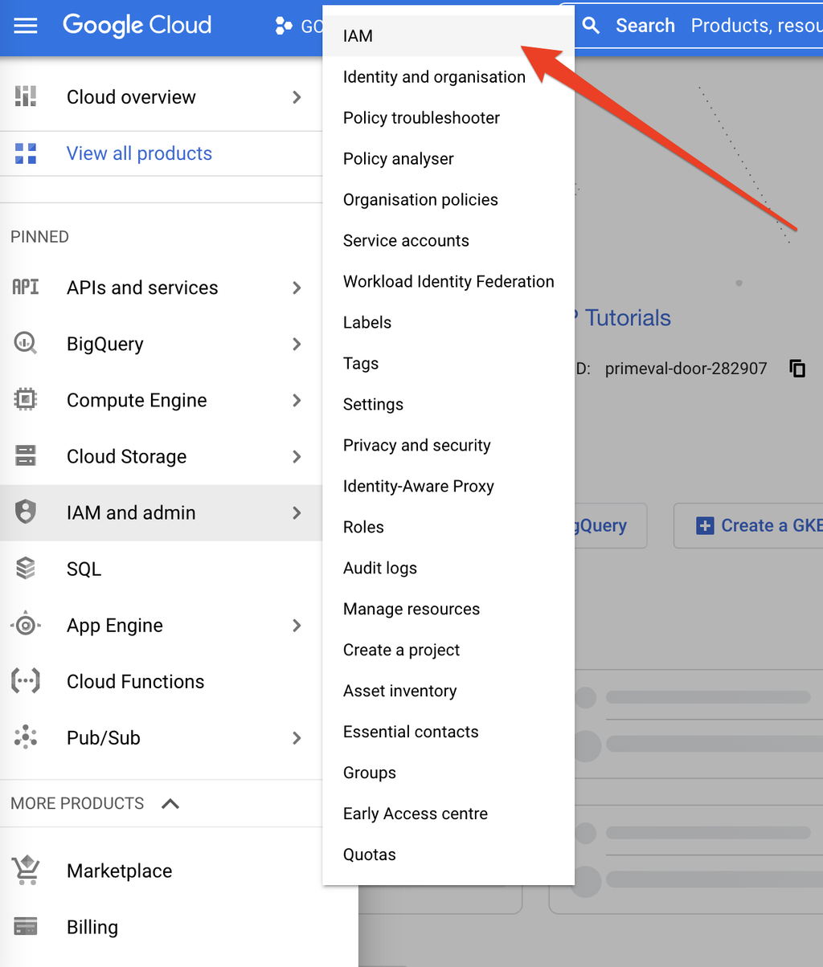
Task: Open Audit logs
Action: 448,569
